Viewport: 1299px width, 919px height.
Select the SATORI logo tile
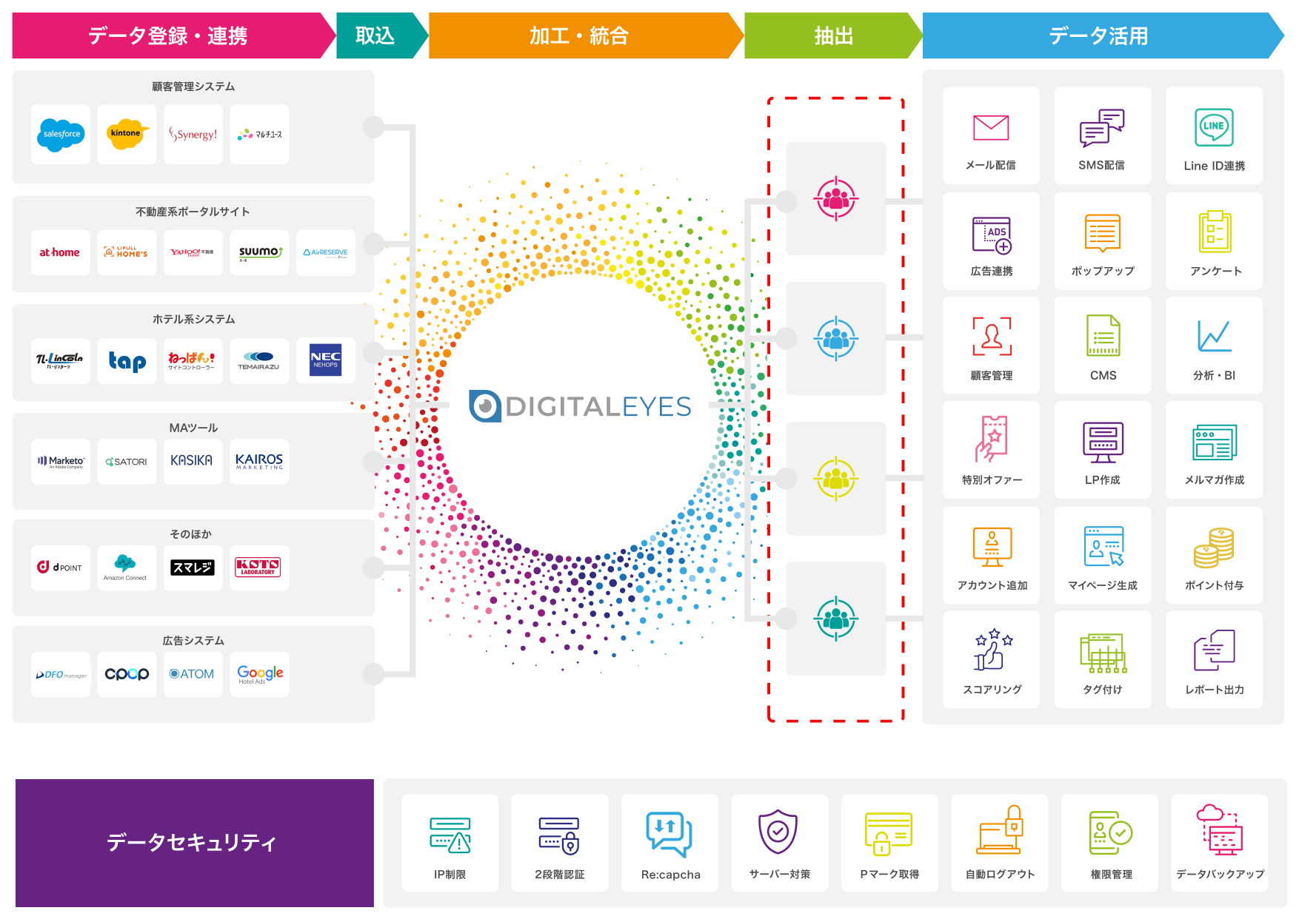pos(127,462)
